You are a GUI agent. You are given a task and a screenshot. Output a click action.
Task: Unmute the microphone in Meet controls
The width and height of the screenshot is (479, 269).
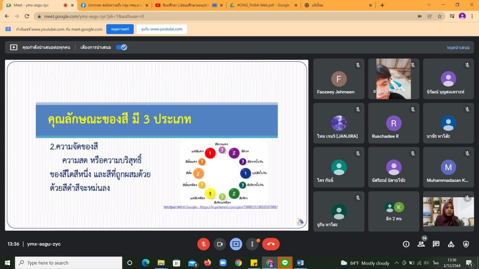pyautogui.click(x=204, y=244)
